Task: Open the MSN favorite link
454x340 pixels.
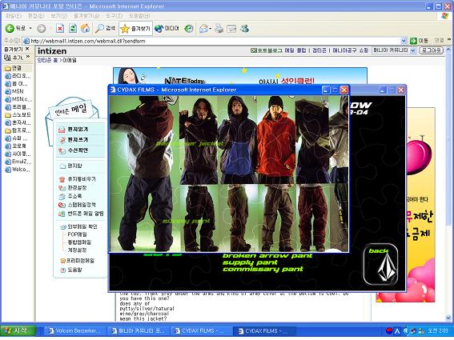Action: [x=14, y=91]
